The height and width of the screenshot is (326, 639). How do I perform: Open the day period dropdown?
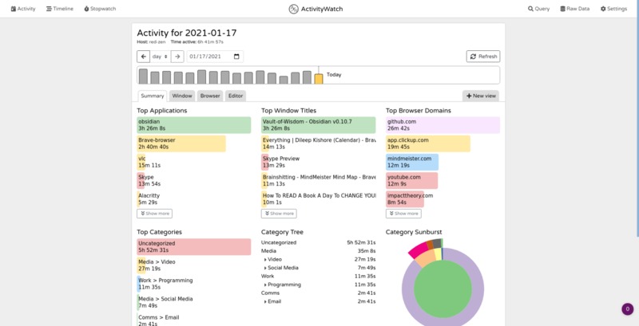[161, 57]
